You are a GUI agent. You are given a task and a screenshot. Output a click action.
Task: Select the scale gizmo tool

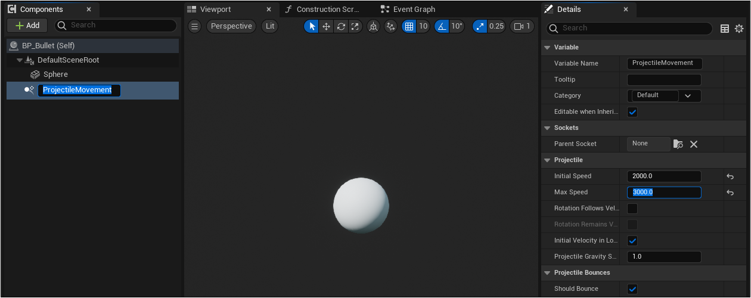pos(355,26)
